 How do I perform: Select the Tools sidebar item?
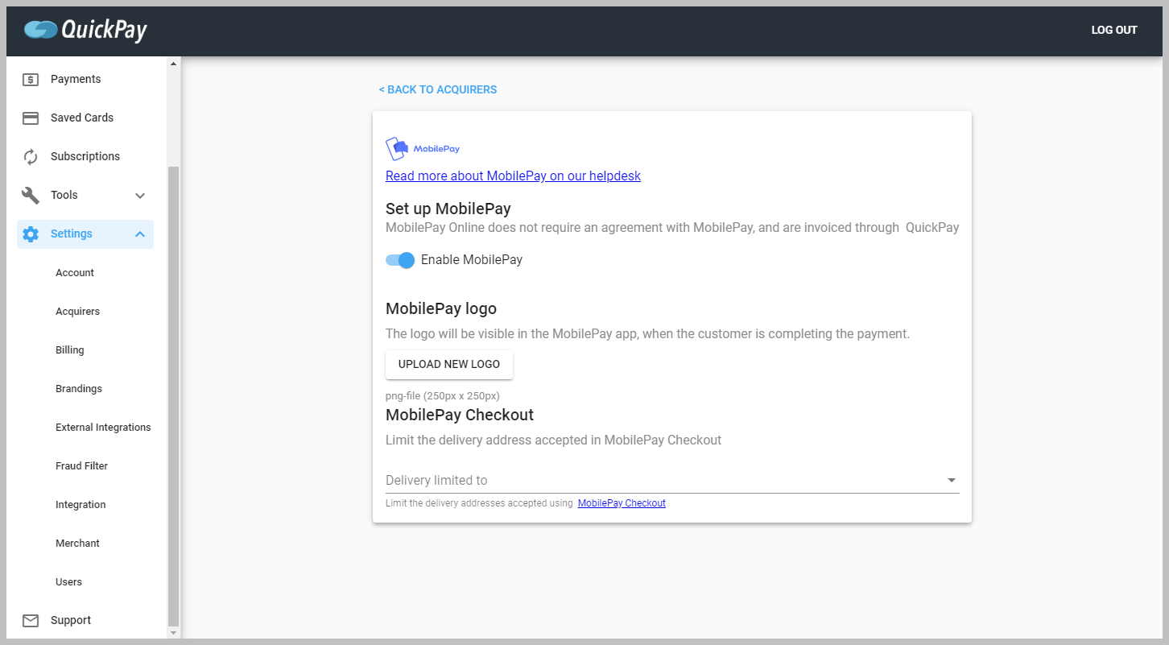click(85, 195)
